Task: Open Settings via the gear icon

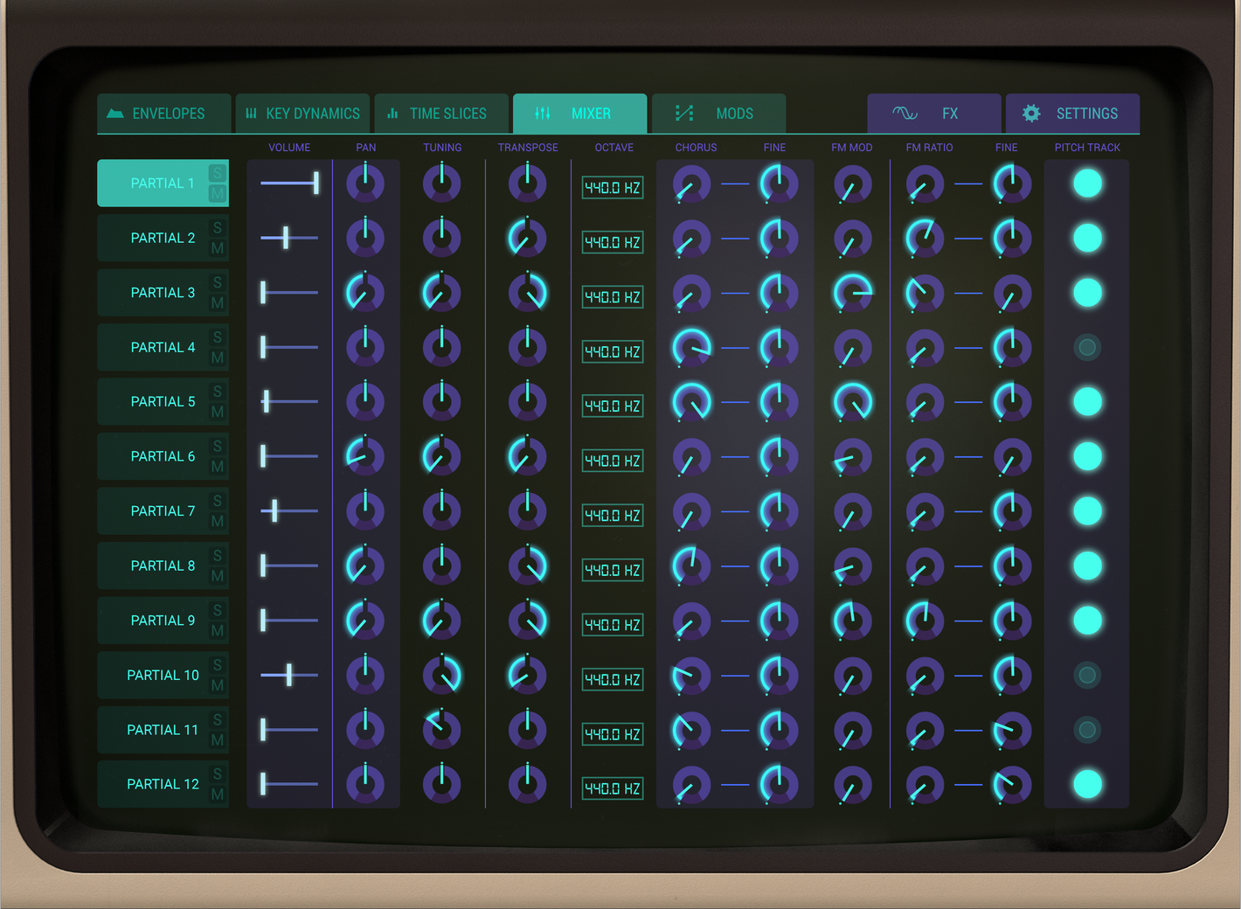Action: tap(1031, 114)
